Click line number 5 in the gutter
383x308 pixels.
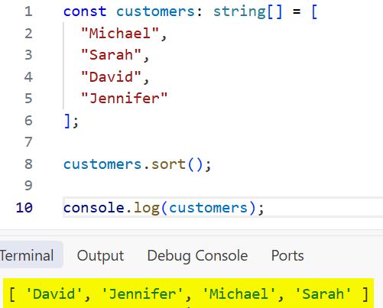[28, 99]
